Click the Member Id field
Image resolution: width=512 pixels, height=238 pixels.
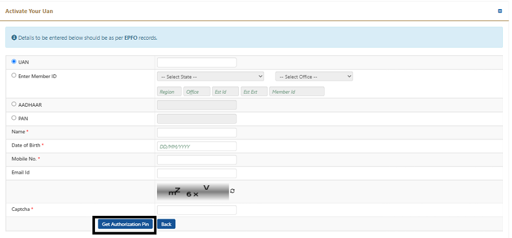coord(297,91)
